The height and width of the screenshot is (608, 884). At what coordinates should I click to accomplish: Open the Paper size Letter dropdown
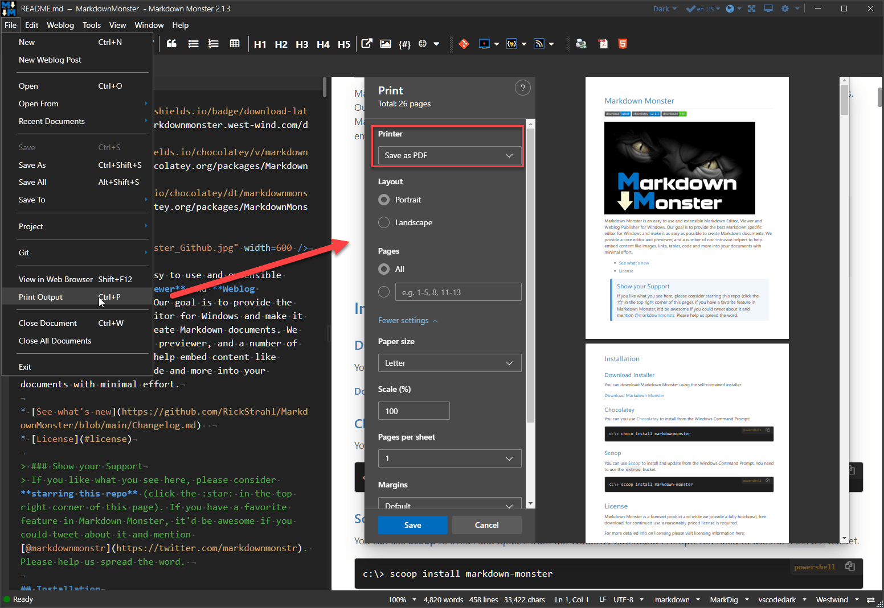pos(449,363)
